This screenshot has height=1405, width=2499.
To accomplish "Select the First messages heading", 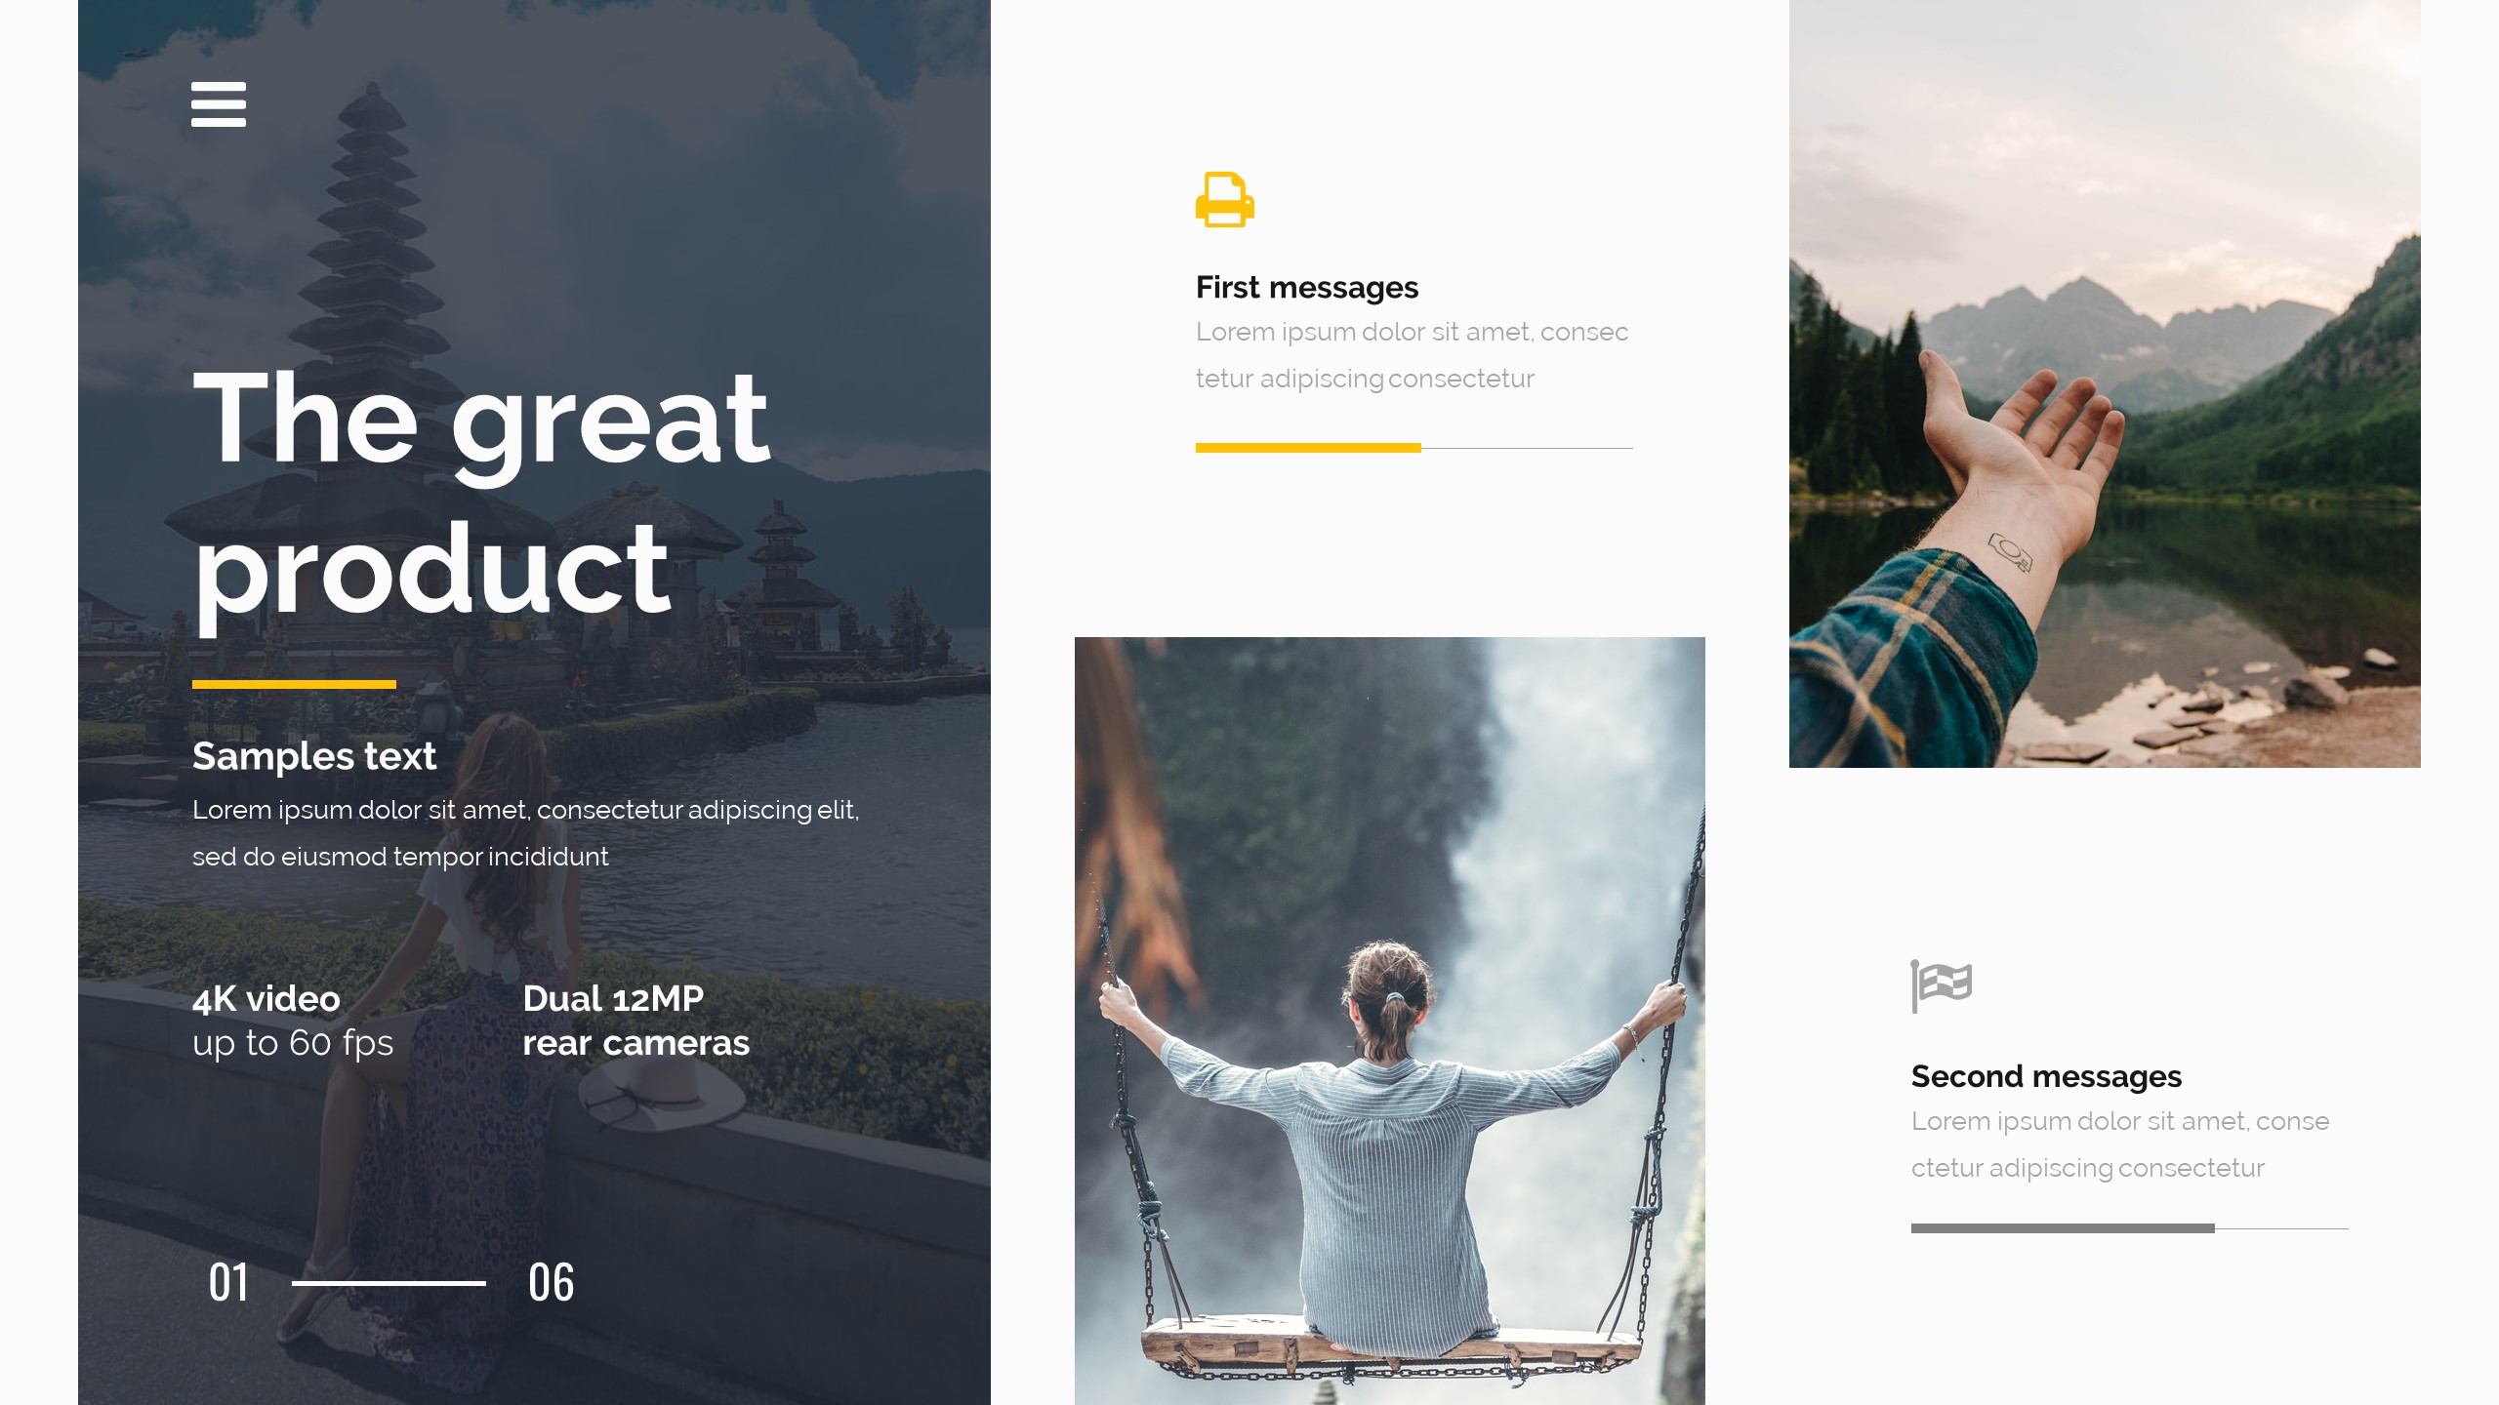I will (1306, 288).
